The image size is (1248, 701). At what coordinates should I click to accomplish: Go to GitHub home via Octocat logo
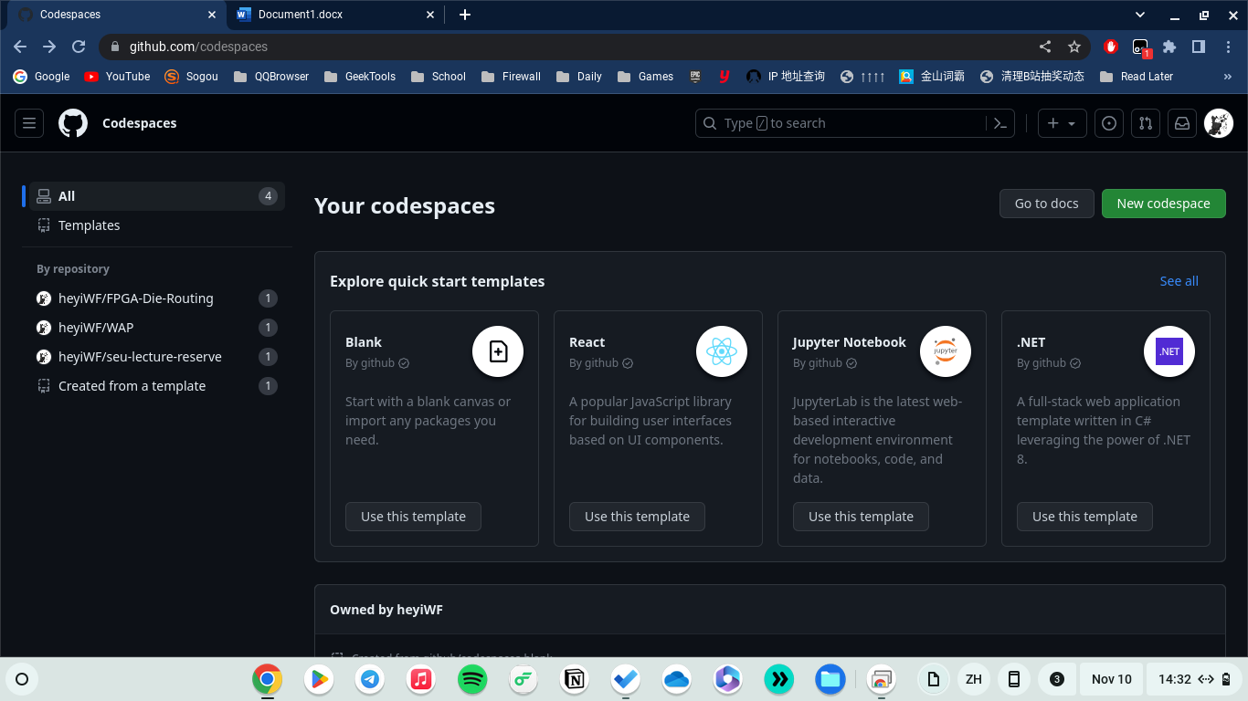click(x=73, y=123)
